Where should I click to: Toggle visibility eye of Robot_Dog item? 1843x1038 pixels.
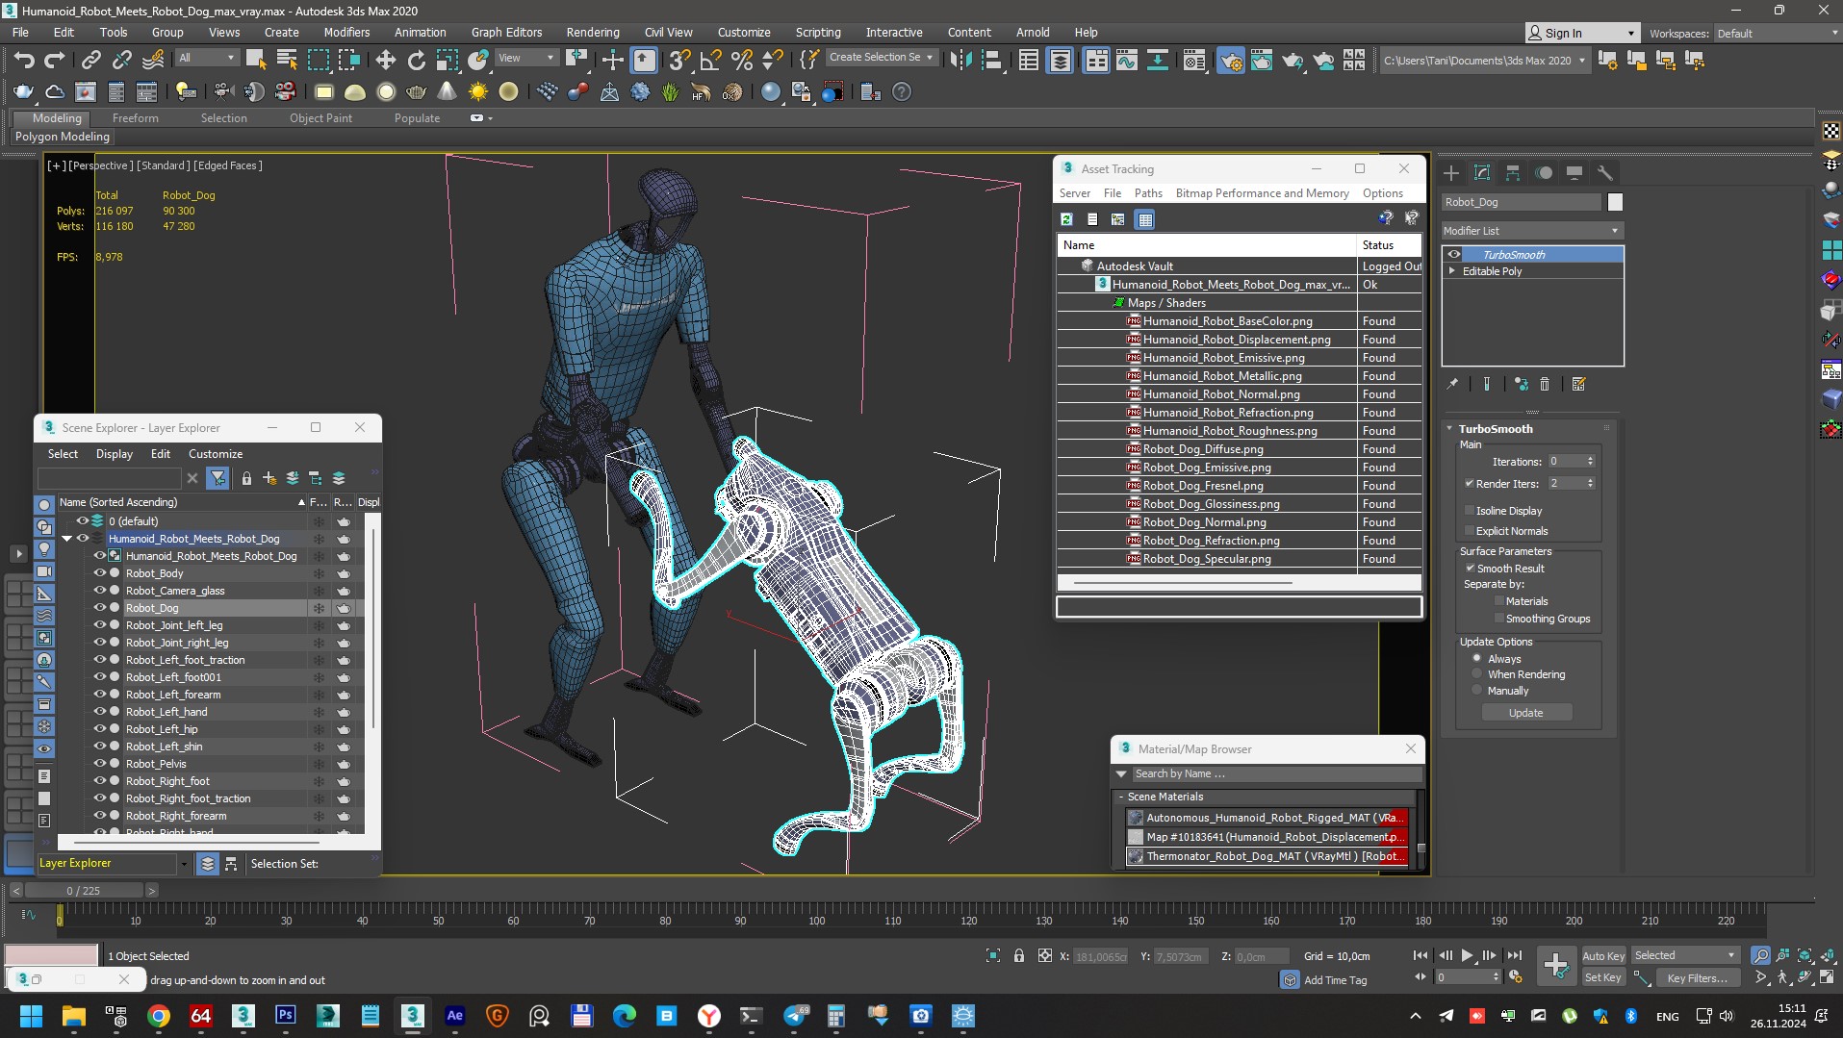point(98,608)
